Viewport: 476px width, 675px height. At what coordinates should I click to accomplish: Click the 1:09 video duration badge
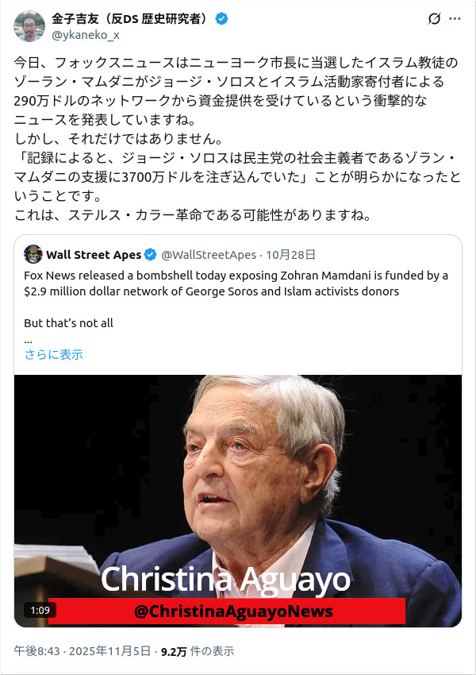tap(40, 611)
